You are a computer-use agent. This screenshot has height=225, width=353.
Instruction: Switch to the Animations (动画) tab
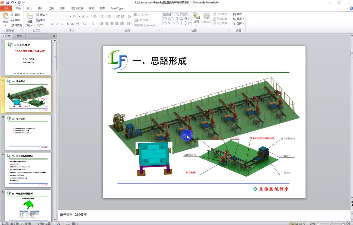point(62,8)
